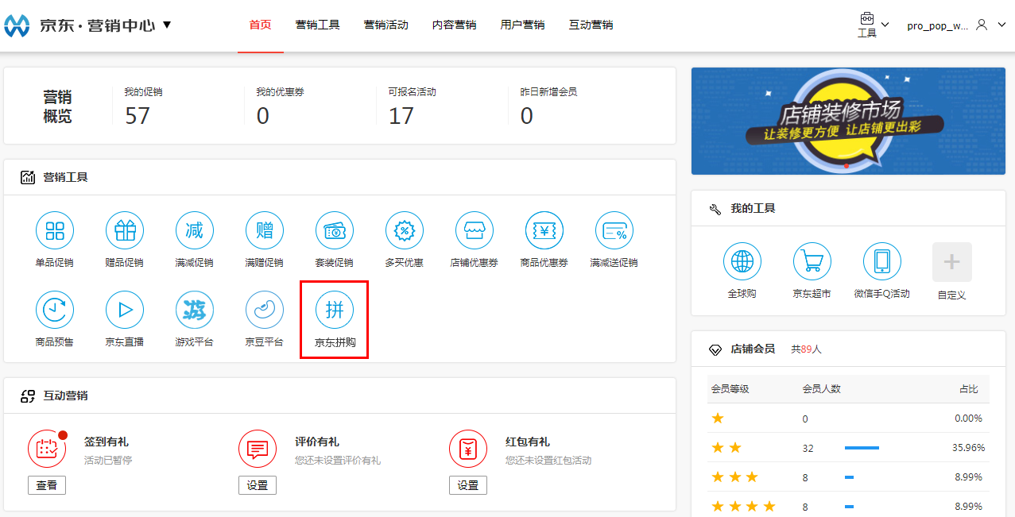Click 设置 button under 评价有礼
The height and width of the screenshot is (517, 1015).
pyautogui.click(x=258, y=485)
